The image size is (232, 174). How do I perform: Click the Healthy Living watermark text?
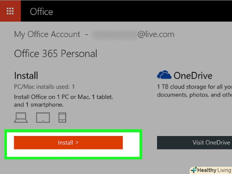214,170
